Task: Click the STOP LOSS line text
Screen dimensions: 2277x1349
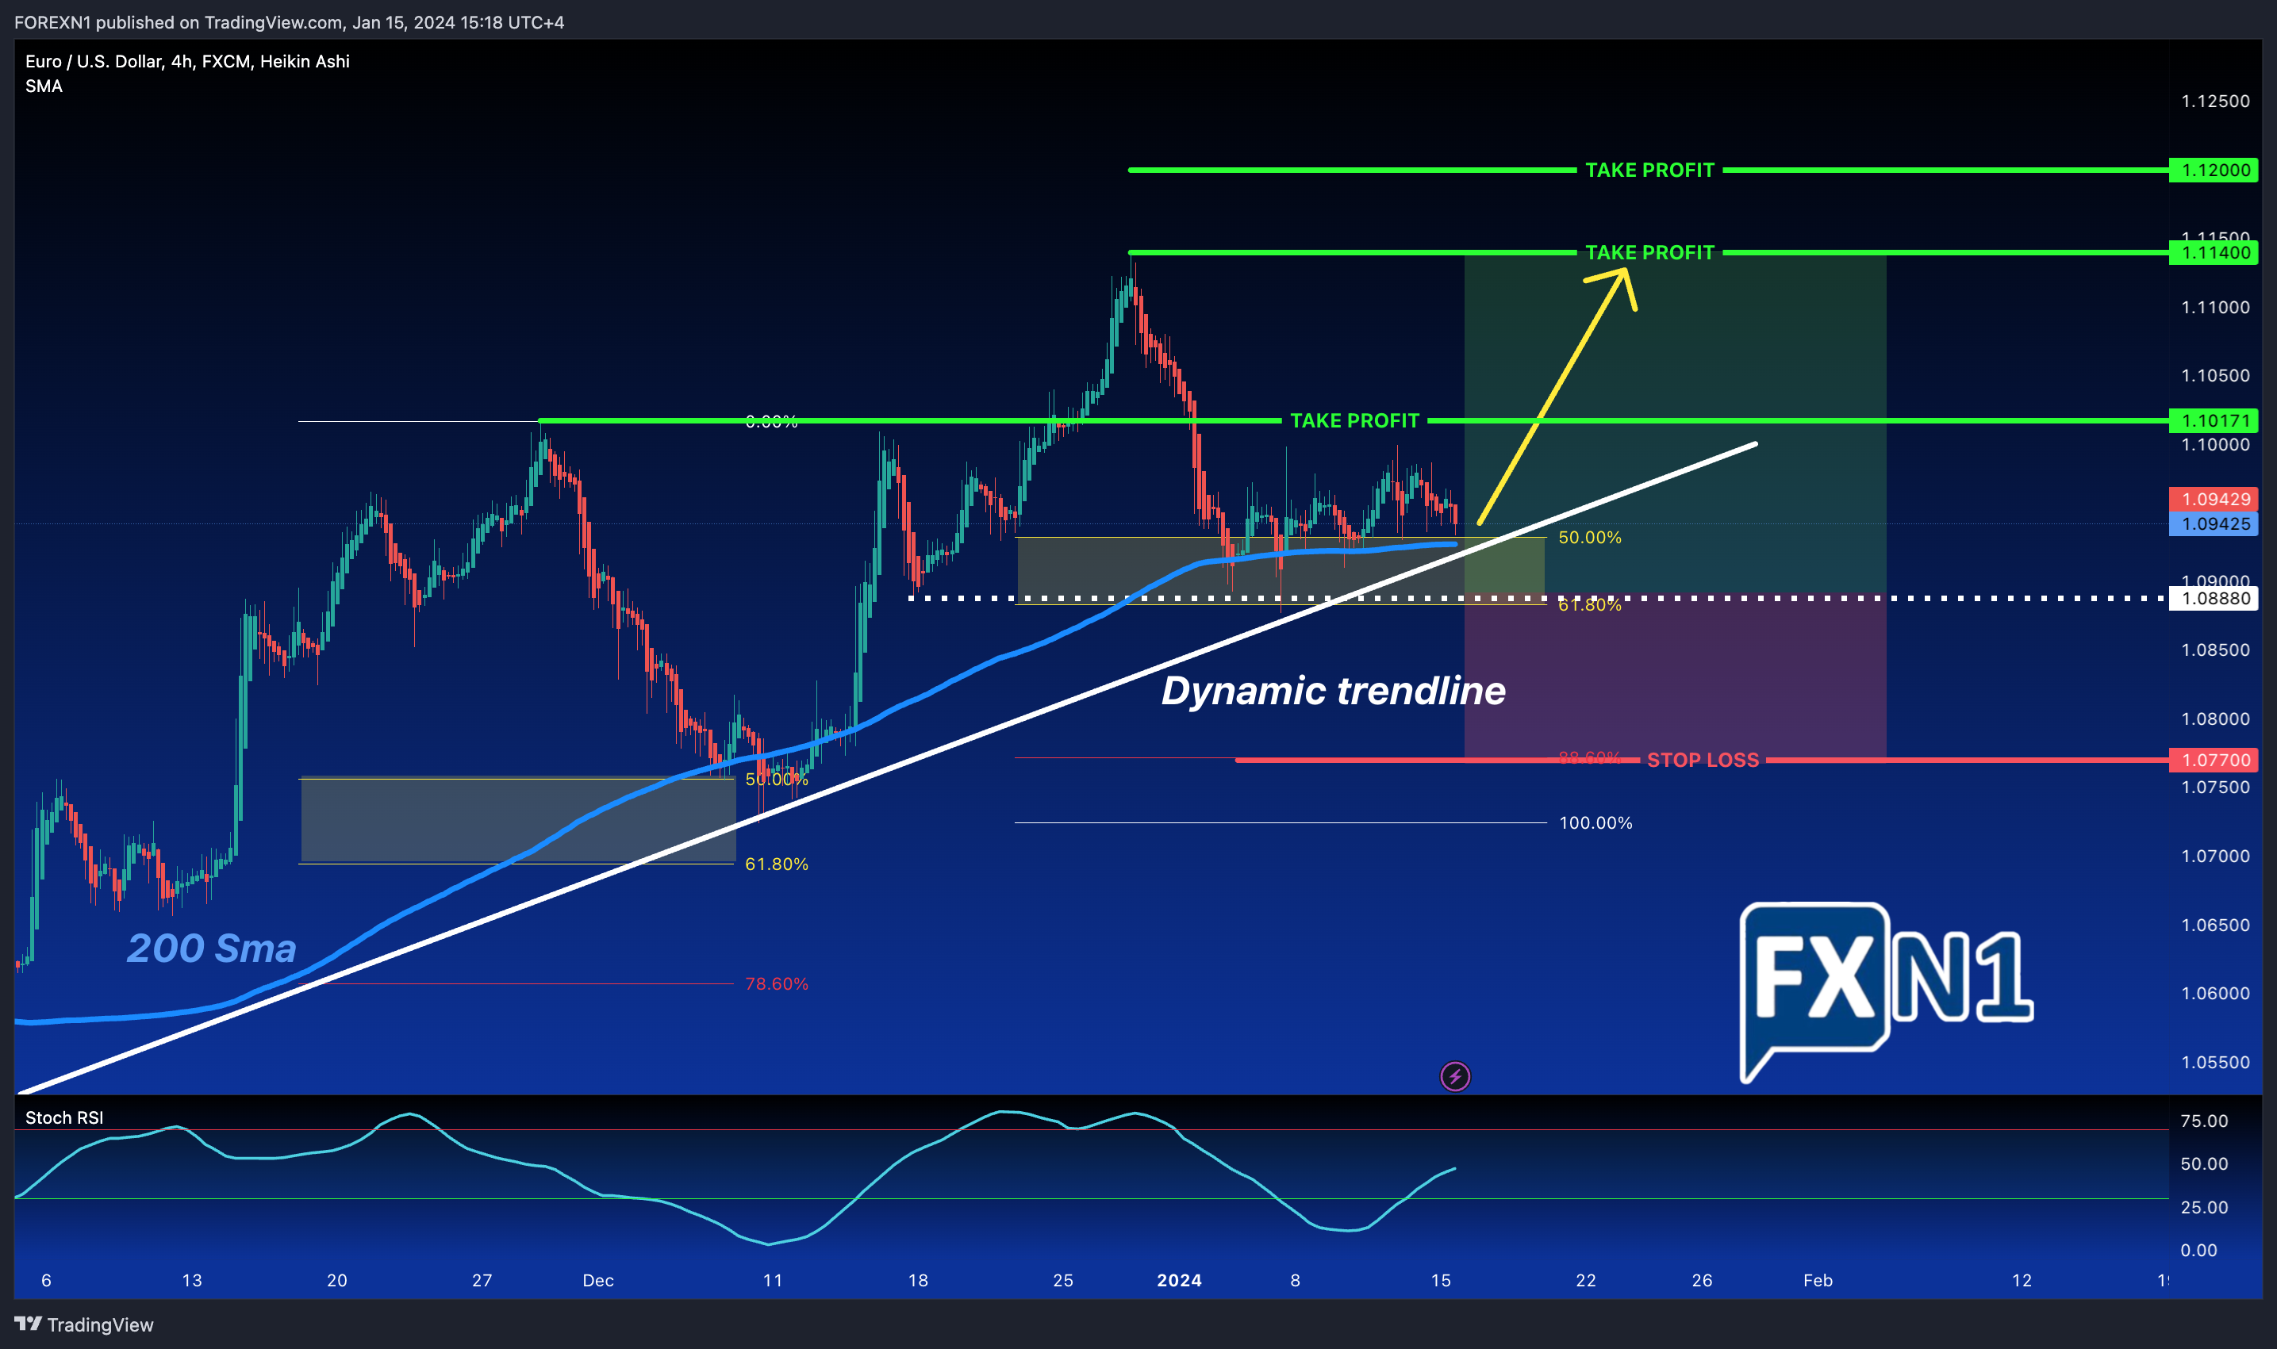Action: point(1703,760)
